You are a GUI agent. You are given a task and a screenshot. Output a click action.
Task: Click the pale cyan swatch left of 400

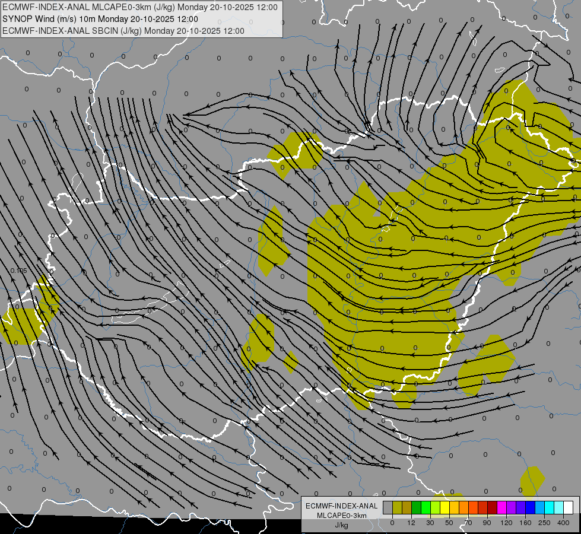click(x=559, y=507)
